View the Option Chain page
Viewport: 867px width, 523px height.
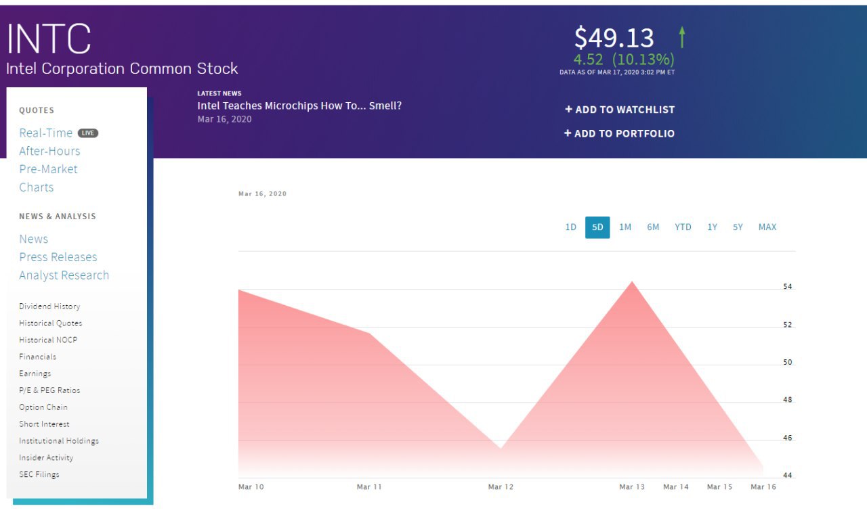click(x=43, y=407)
